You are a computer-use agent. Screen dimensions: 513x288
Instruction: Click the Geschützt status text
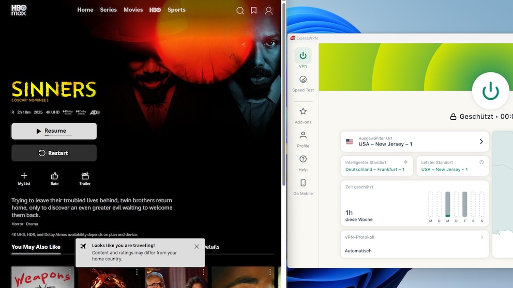476,117
